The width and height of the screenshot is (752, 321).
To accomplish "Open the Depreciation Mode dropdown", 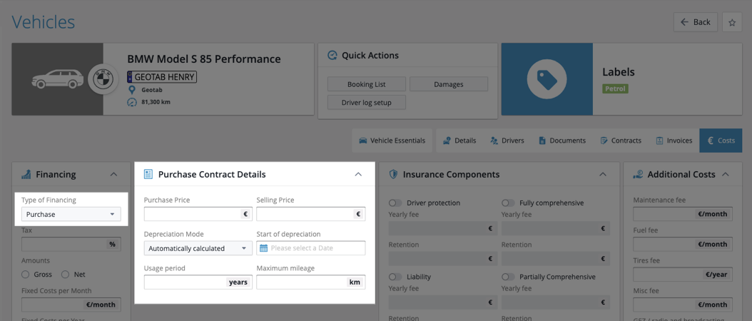I will [x=198, y=248].
